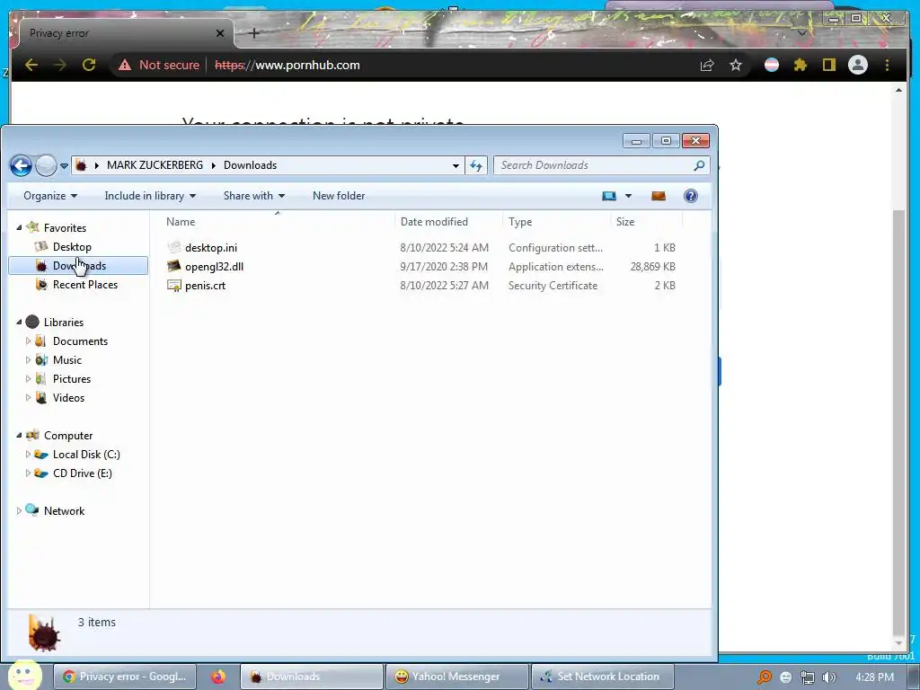
Task: Select Network in navigation pane
Action: click(x=64, y=511)
